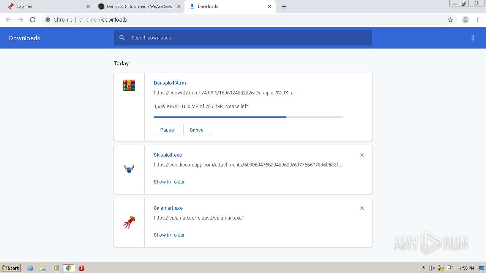
Task: Click the Show desktop button in taskbar
Action: (x=481, y=268)
